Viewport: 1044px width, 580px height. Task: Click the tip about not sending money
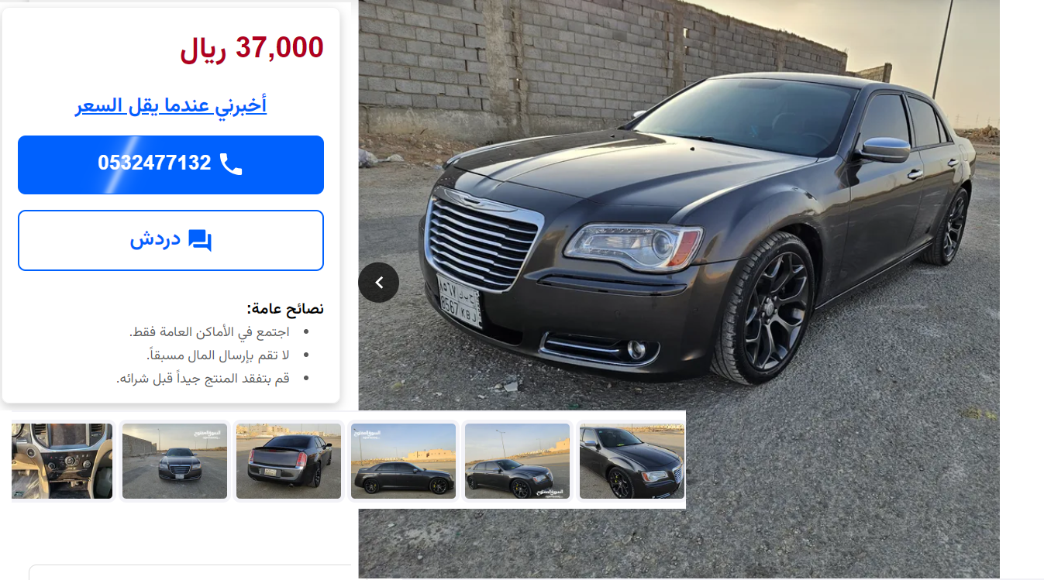(x=218, y=355)
